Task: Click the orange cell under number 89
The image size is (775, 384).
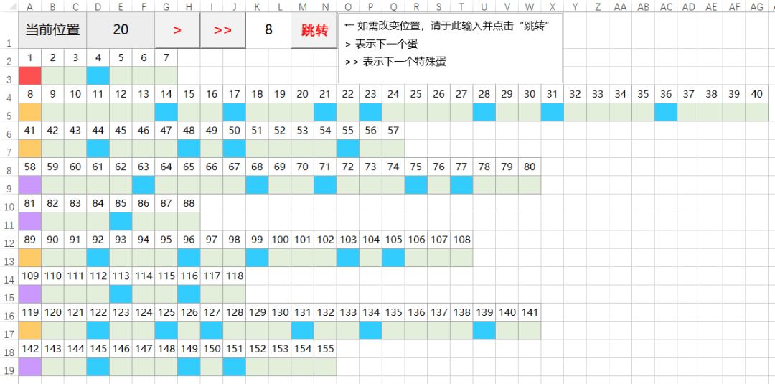Action: coord(30,258)
